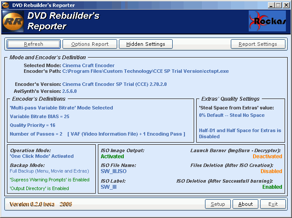Click ''Output Directory' is Enabled'
The width and height of the screenshot is (292, 218).
click(39, 188)
